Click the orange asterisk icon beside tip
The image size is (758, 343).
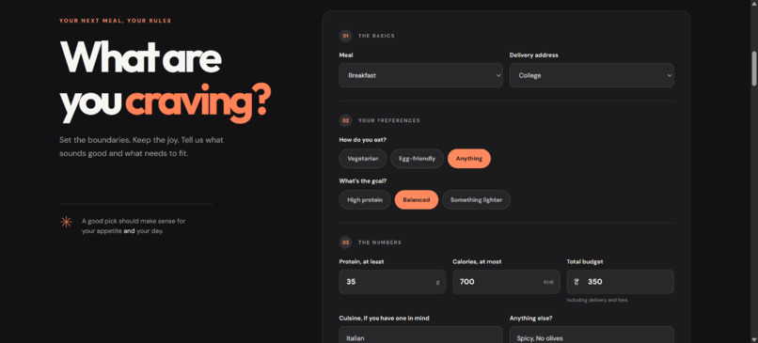pos(66,222)
